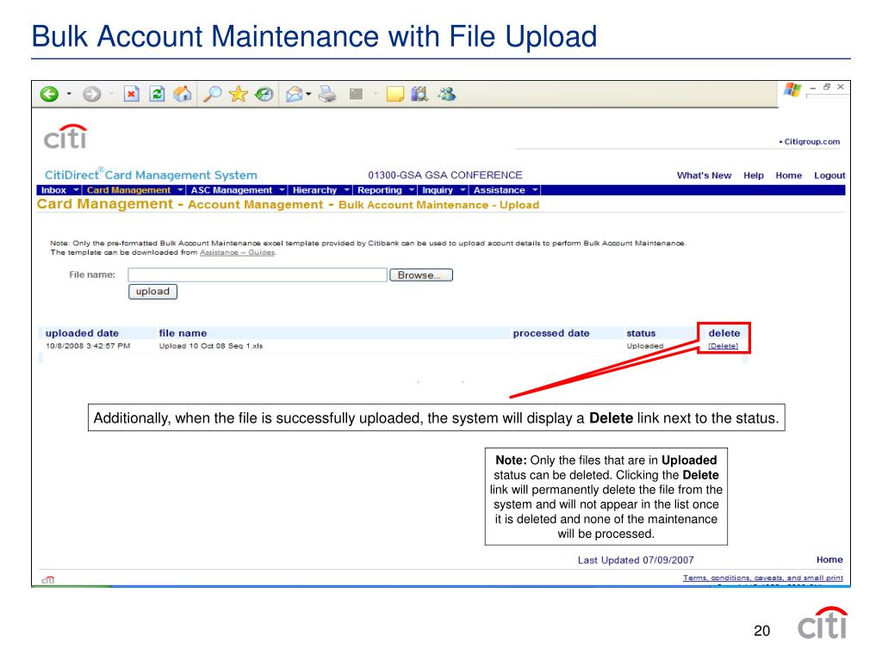The height and width of the screenshot is (661, 882).
Task: Open the What's New link
Action: point(705,176)
